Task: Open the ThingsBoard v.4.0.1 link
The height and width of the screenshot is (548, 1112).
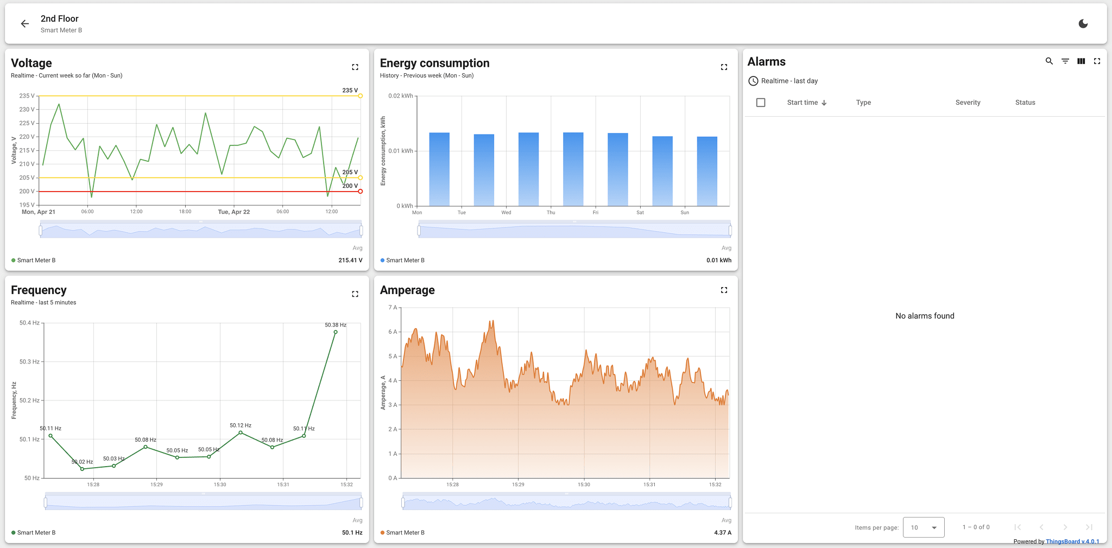Action: coord(1072,541)
